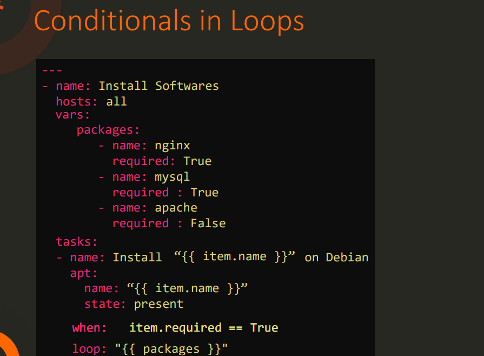Viewport: 484px width, 356px height.
Task: Click the "True" value below mysql
Action: coord(204,193)
